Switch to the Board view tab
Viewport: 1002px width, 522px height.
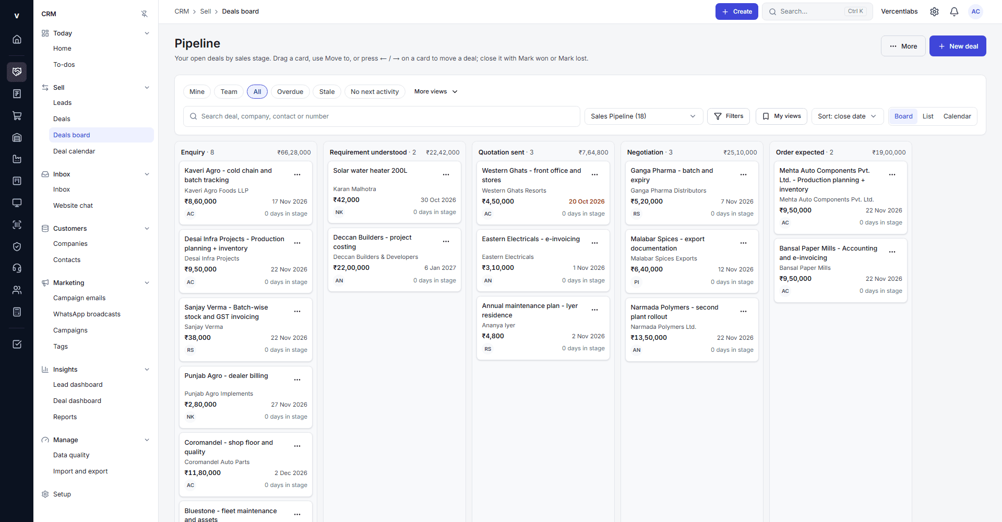(x=903, y=116)
